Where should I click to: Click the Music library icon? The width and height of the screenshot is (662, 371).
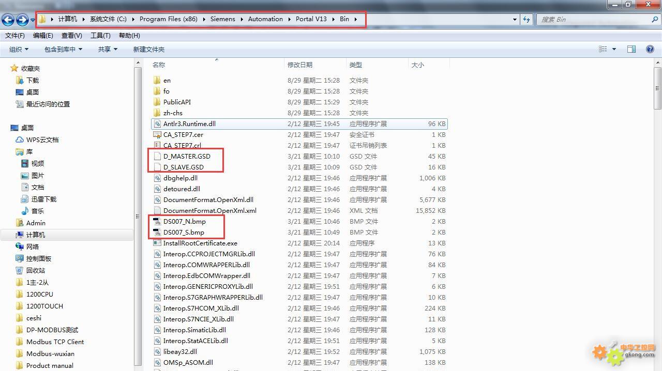click(25, 211)
